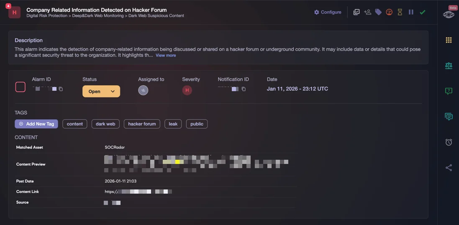Click View more in the description
The height and width of the screenshot is (225, 459).
click(x=166, y=55)
